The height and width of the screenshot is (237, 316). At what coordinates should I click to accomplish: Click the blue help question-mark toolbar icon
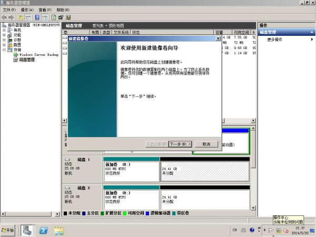[37, 17]
